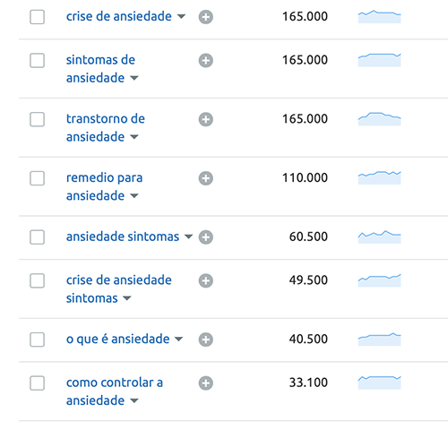Click plus icon for 'como controlar a ansiedade'
Screen dimensions: 448x430
tap(206, 383)
